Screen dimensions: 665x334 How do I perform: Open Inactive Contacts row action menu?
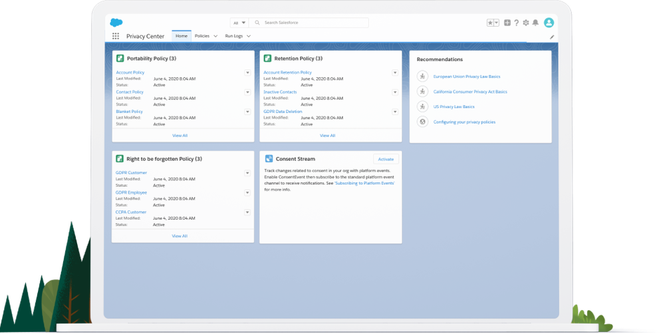tap(395, 92)
